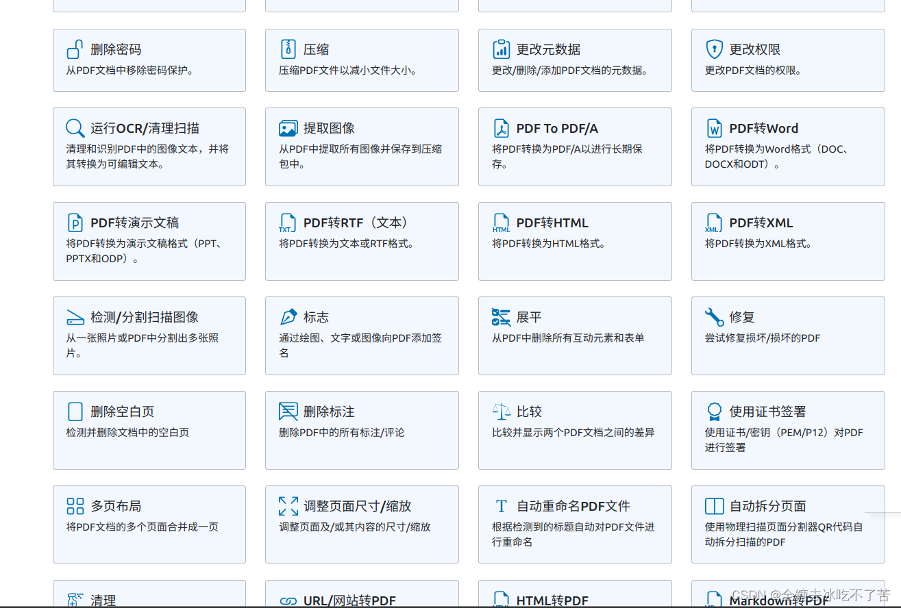Click the grid icon for 多页布局

75,506
